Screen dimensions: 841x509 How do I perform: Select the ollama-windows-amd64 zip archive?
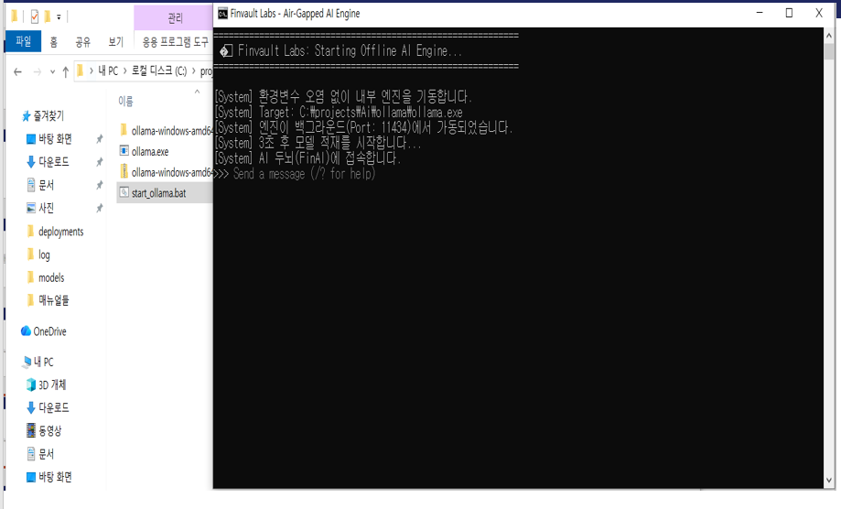click(166, 172)
